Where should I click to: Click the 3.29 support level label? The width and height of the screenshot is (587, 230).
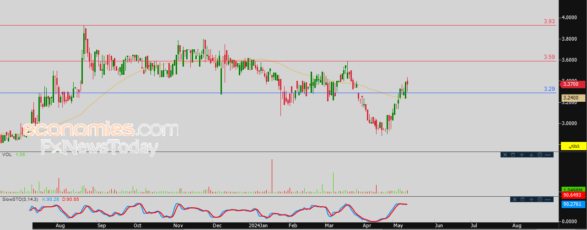click(549, 89)
